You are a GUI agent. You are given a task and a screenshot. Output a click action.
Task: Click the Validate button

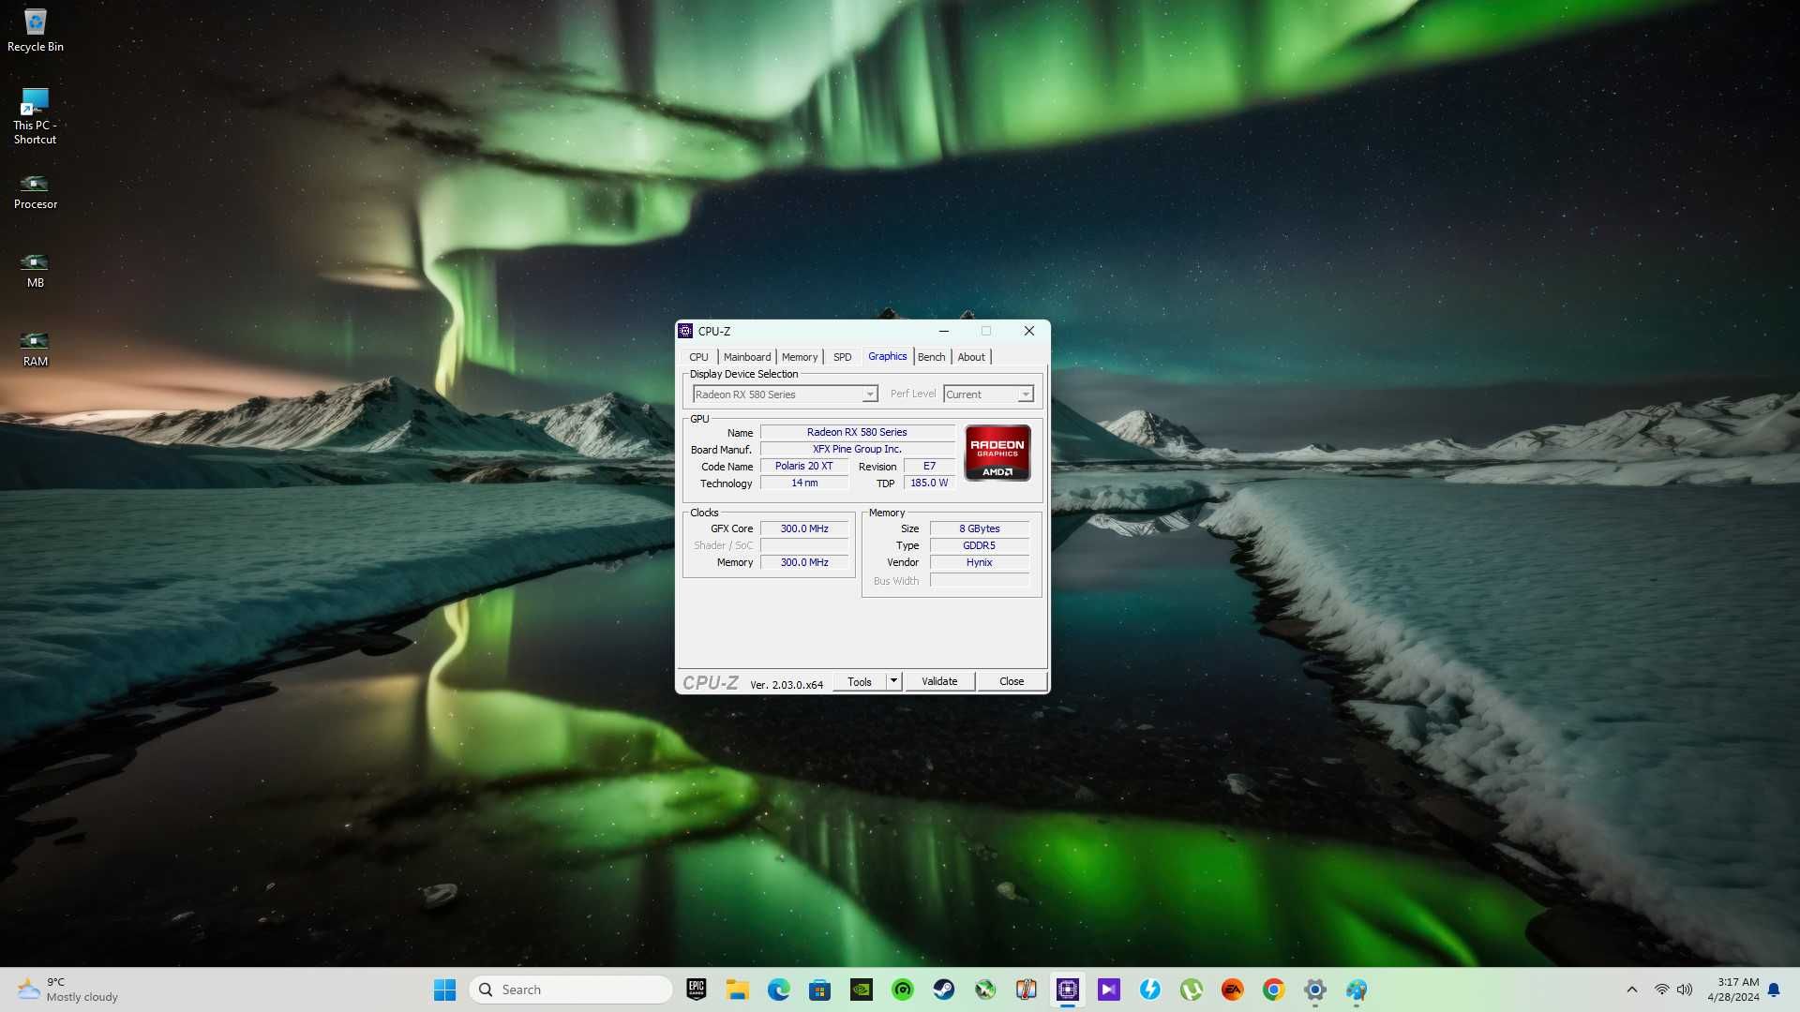coord(939,681)
